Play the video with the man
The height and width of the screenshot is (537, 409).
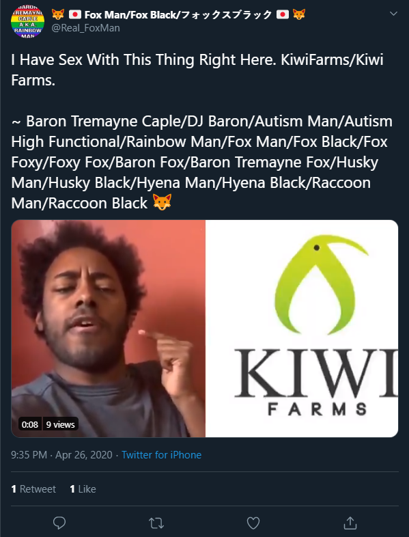[108, 329]
